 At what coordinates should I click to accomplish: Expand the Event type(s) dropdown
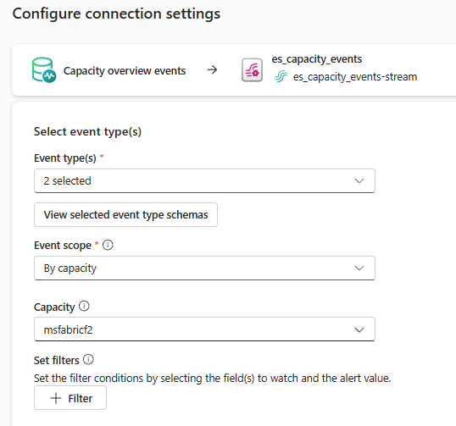point(359,180)
